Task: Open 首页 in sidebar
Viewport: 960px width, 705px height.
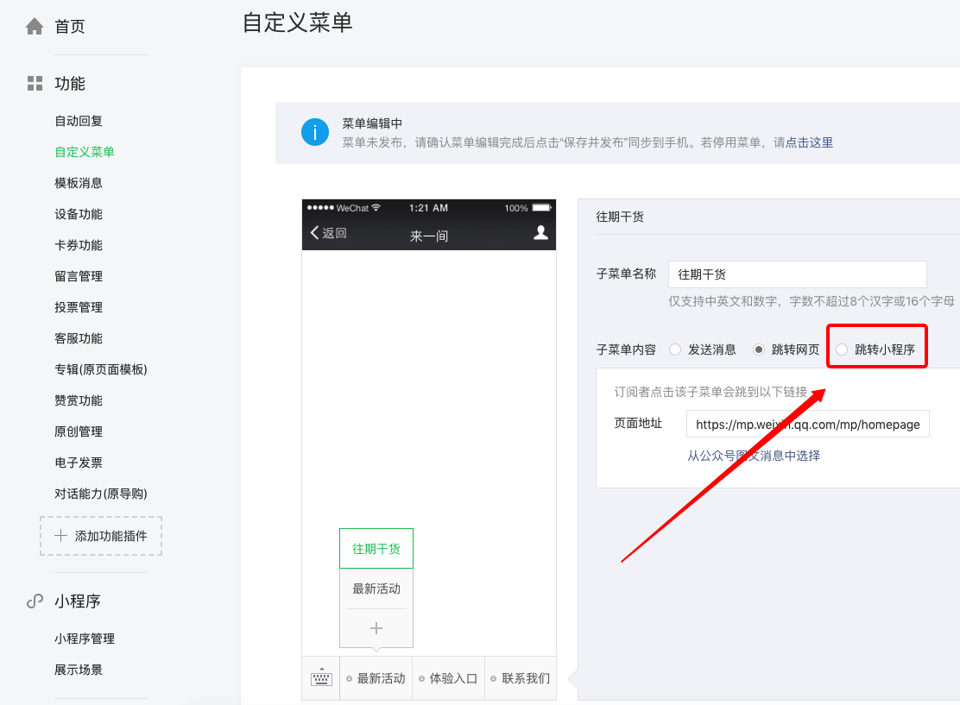Action: point(70,26)
